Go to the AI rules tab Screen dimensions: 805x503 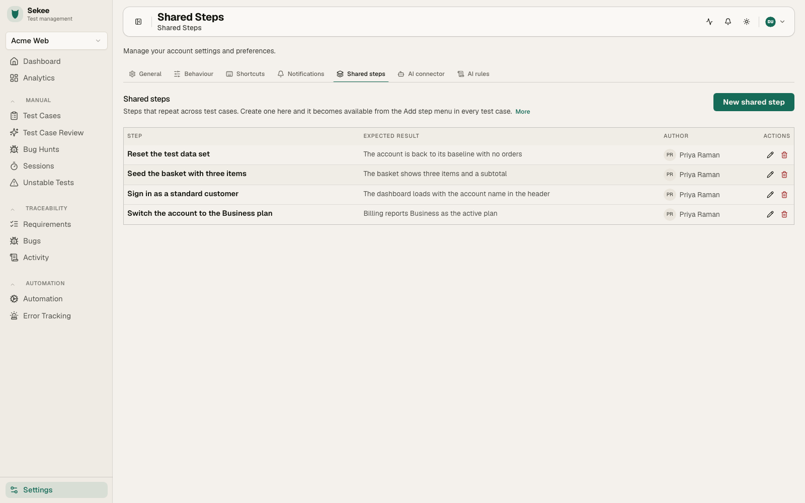[x=473, y=74]
